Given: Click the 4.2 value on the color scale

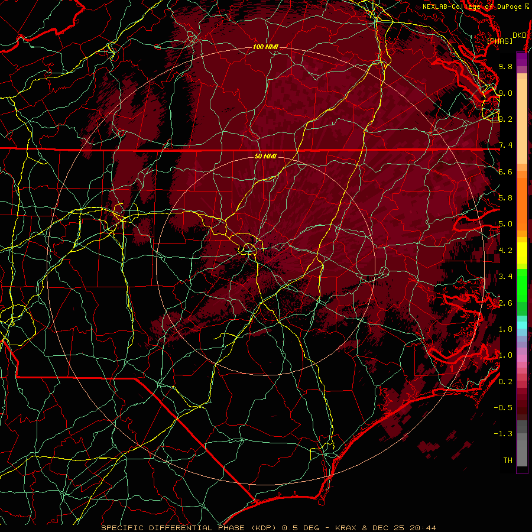Looking at the screenshot, I should (505, 251).
